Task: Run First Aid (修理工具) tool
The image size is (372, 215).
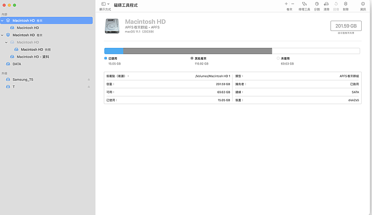Action: pyautogui.click(x=304, y=4)
